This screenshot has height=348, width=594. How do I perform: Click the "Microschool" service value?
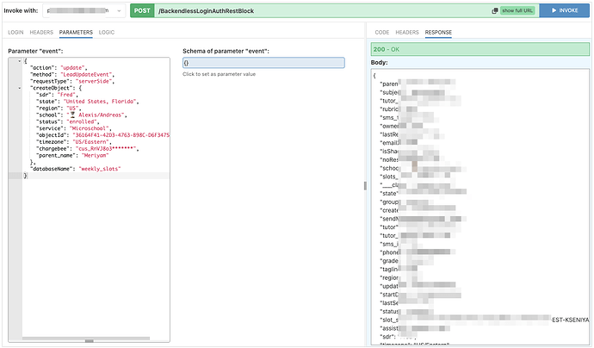[x=90, y=128]
